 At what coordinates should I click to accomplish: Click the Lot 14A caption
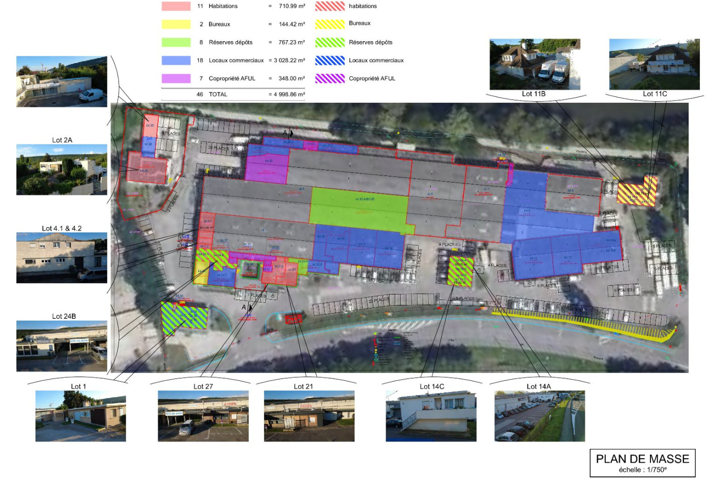[539, 386]
